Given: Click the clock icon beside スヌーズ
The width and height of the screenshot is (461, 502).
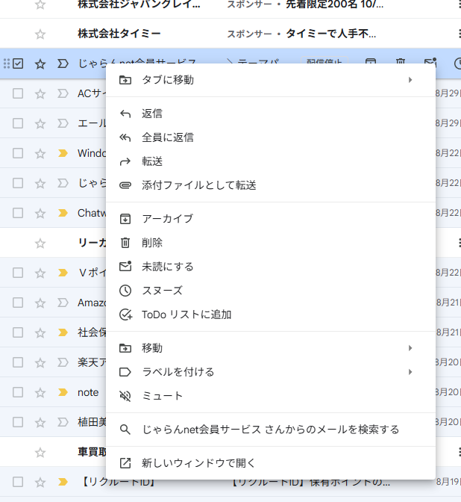Looking at the screenshot, I should click(x=125, y=291).
